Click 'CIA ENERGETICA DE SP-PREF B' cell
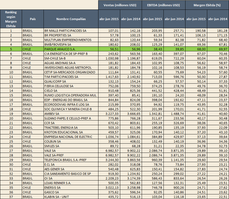This screenshot has width=229, height=199. tap(71, 54)
